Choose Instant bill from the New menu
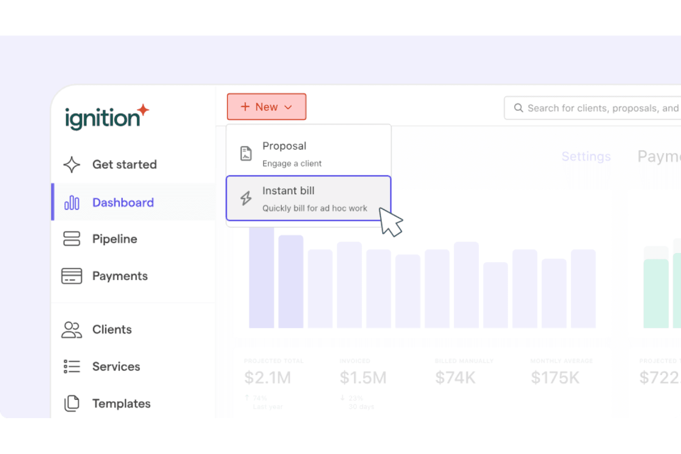 (309, 198)
